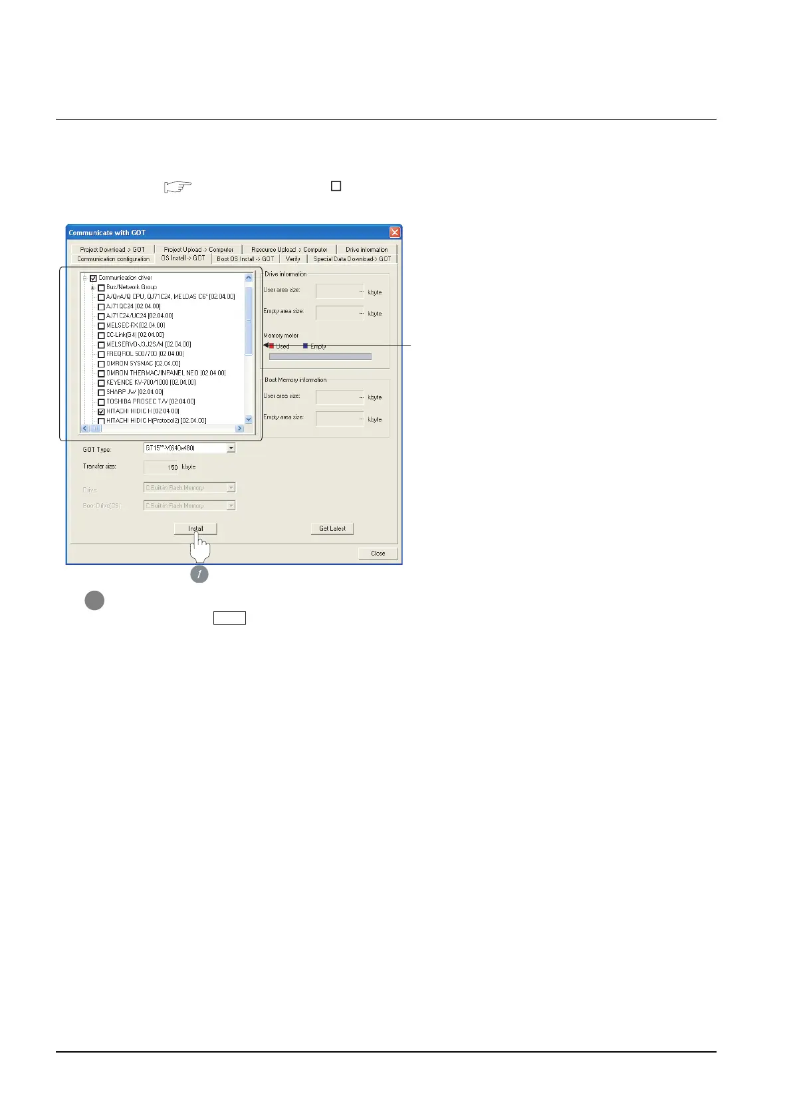Viewport: 791px width, 1119px height.
Task: Click the Drive information User area size field
Action: [340, 291]
